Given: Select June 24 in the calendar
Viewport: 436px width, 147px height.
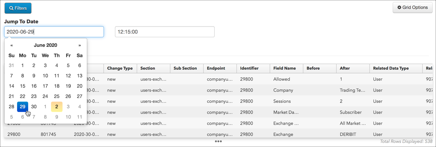Looking at the screenshot, I should tap(45, 97).
